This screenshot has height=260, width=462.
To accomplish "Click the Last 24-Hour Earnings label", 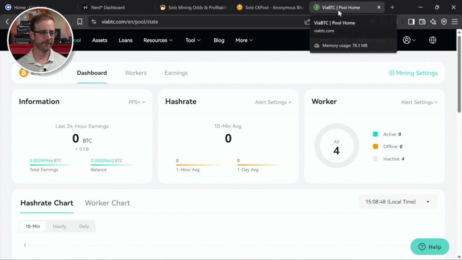I will pyautogui.click(x=82, y=126).
